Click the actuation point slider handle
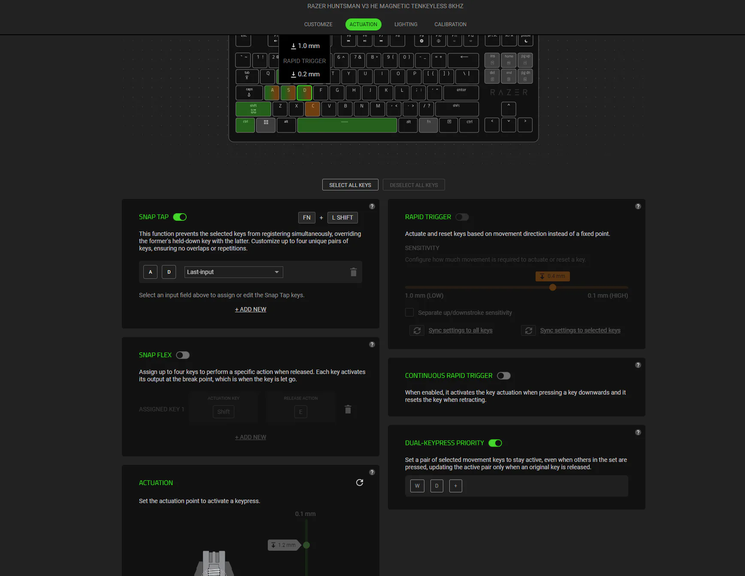Viewport: 745px width, 576px height. (x=306, y=545)
